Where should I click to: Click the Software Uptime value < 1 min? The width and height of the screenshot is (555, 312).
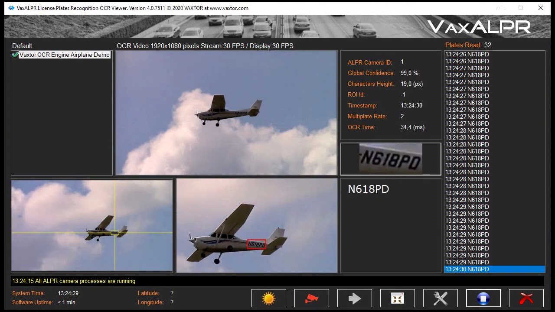(x=66, y=302)
